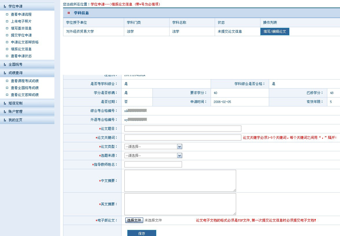
Task: Focus the 论文关键词 input field
Action: [183, 137]
